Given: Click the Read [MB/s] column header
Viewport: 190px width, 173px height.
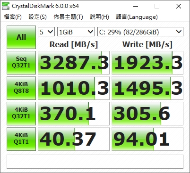Looking at the screenshot, I should tap(74, 44).
